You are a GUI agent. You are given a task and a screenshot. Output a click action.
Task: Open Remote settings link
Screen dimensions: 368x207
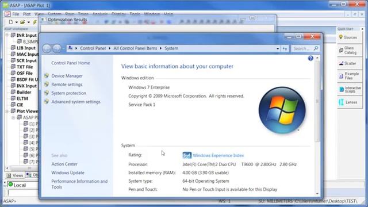pyautogui.click(x=67, y=85)
